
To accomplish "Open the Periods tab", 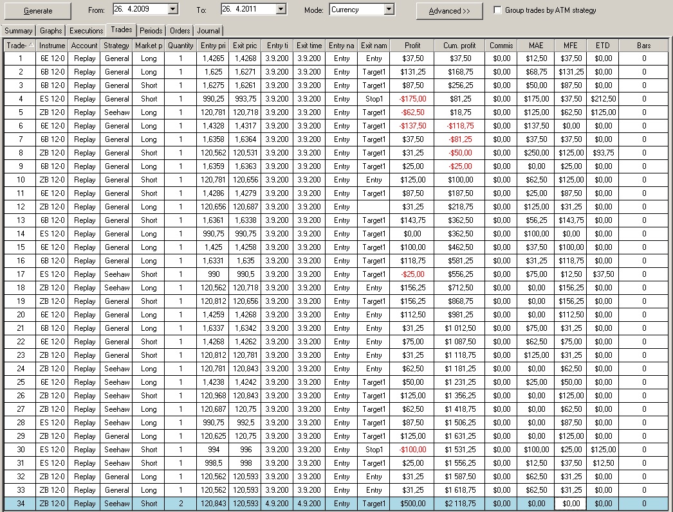I will point(151,30).
